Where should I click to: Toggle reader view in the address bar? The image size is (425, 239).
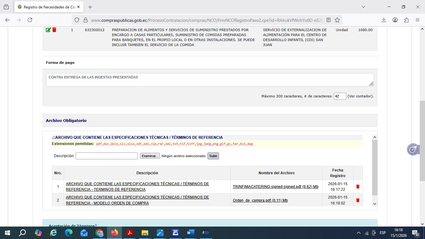(329, 20)
